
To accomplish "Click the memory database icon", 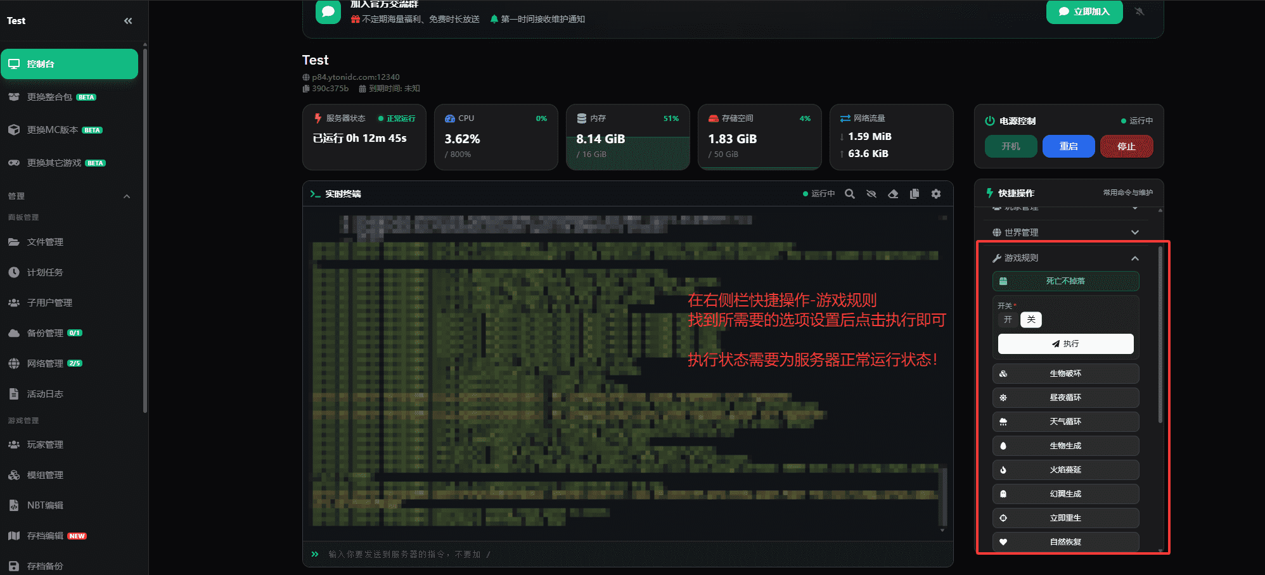I will 582,118.
